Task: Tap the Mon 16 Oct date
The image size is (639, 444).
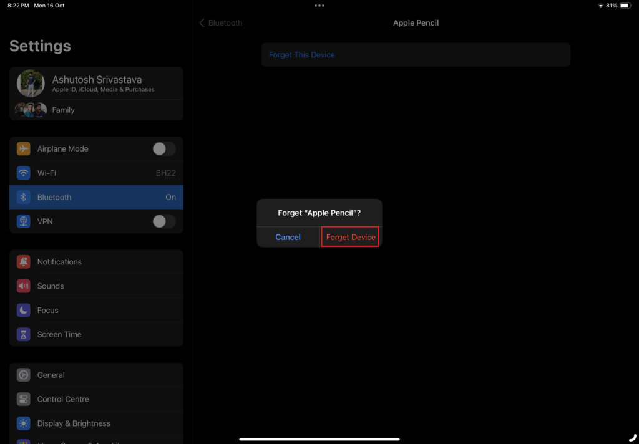Action: pos(49,6)
